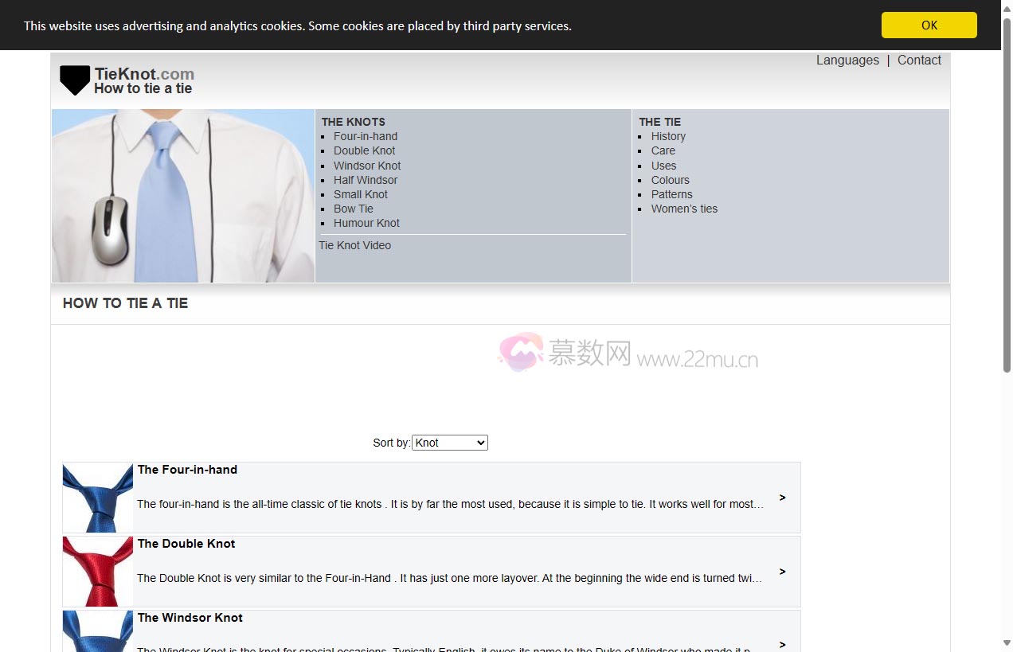This screenshot has height=652, width=1013.
Task: Open the Tie Knot Video link
Action: pos(355,245)
